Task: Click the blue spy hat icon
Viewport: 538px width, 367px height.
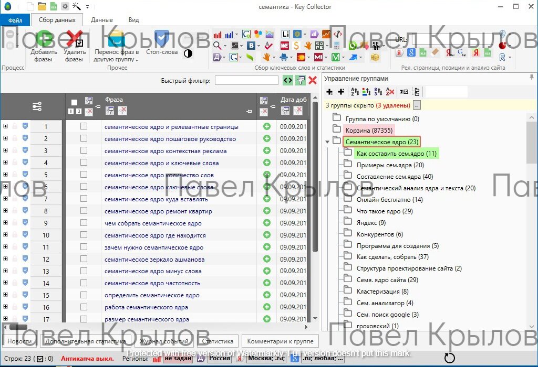Action: [284, 57]
